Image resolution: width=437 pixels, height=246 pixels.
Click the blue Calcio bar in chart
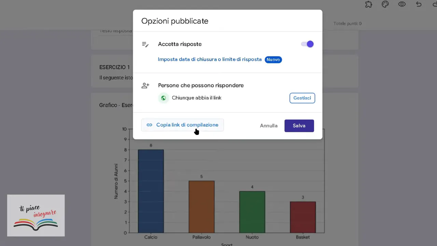[x=151, y=191]
